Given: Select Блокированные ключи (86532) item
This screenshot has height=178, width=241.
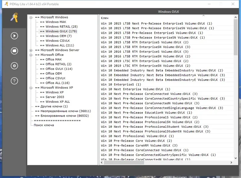Looking at the screenshot, I should 62,116.
